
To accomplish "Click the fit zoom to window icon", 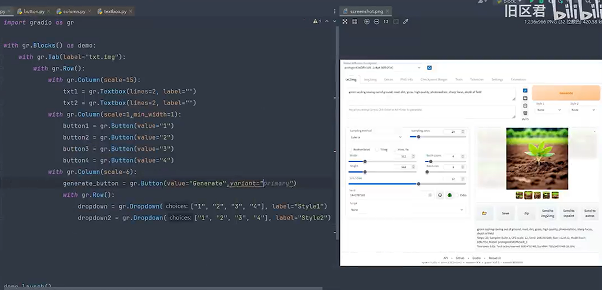I will pos(396,22).
